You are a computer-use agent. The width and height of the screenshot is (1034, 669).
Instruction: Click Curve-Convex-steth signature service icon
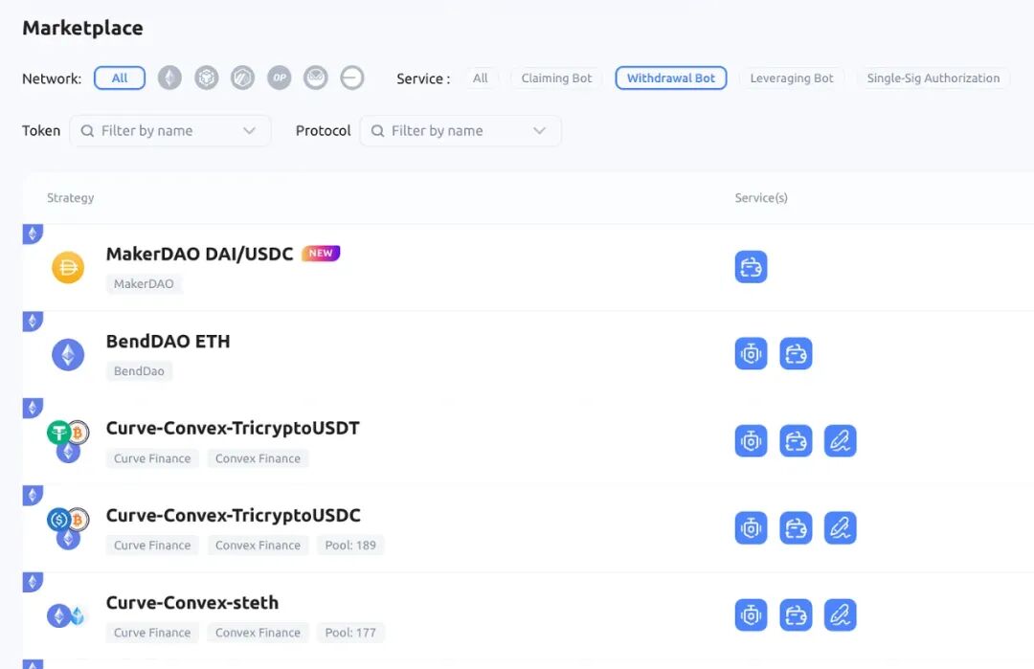841,615
